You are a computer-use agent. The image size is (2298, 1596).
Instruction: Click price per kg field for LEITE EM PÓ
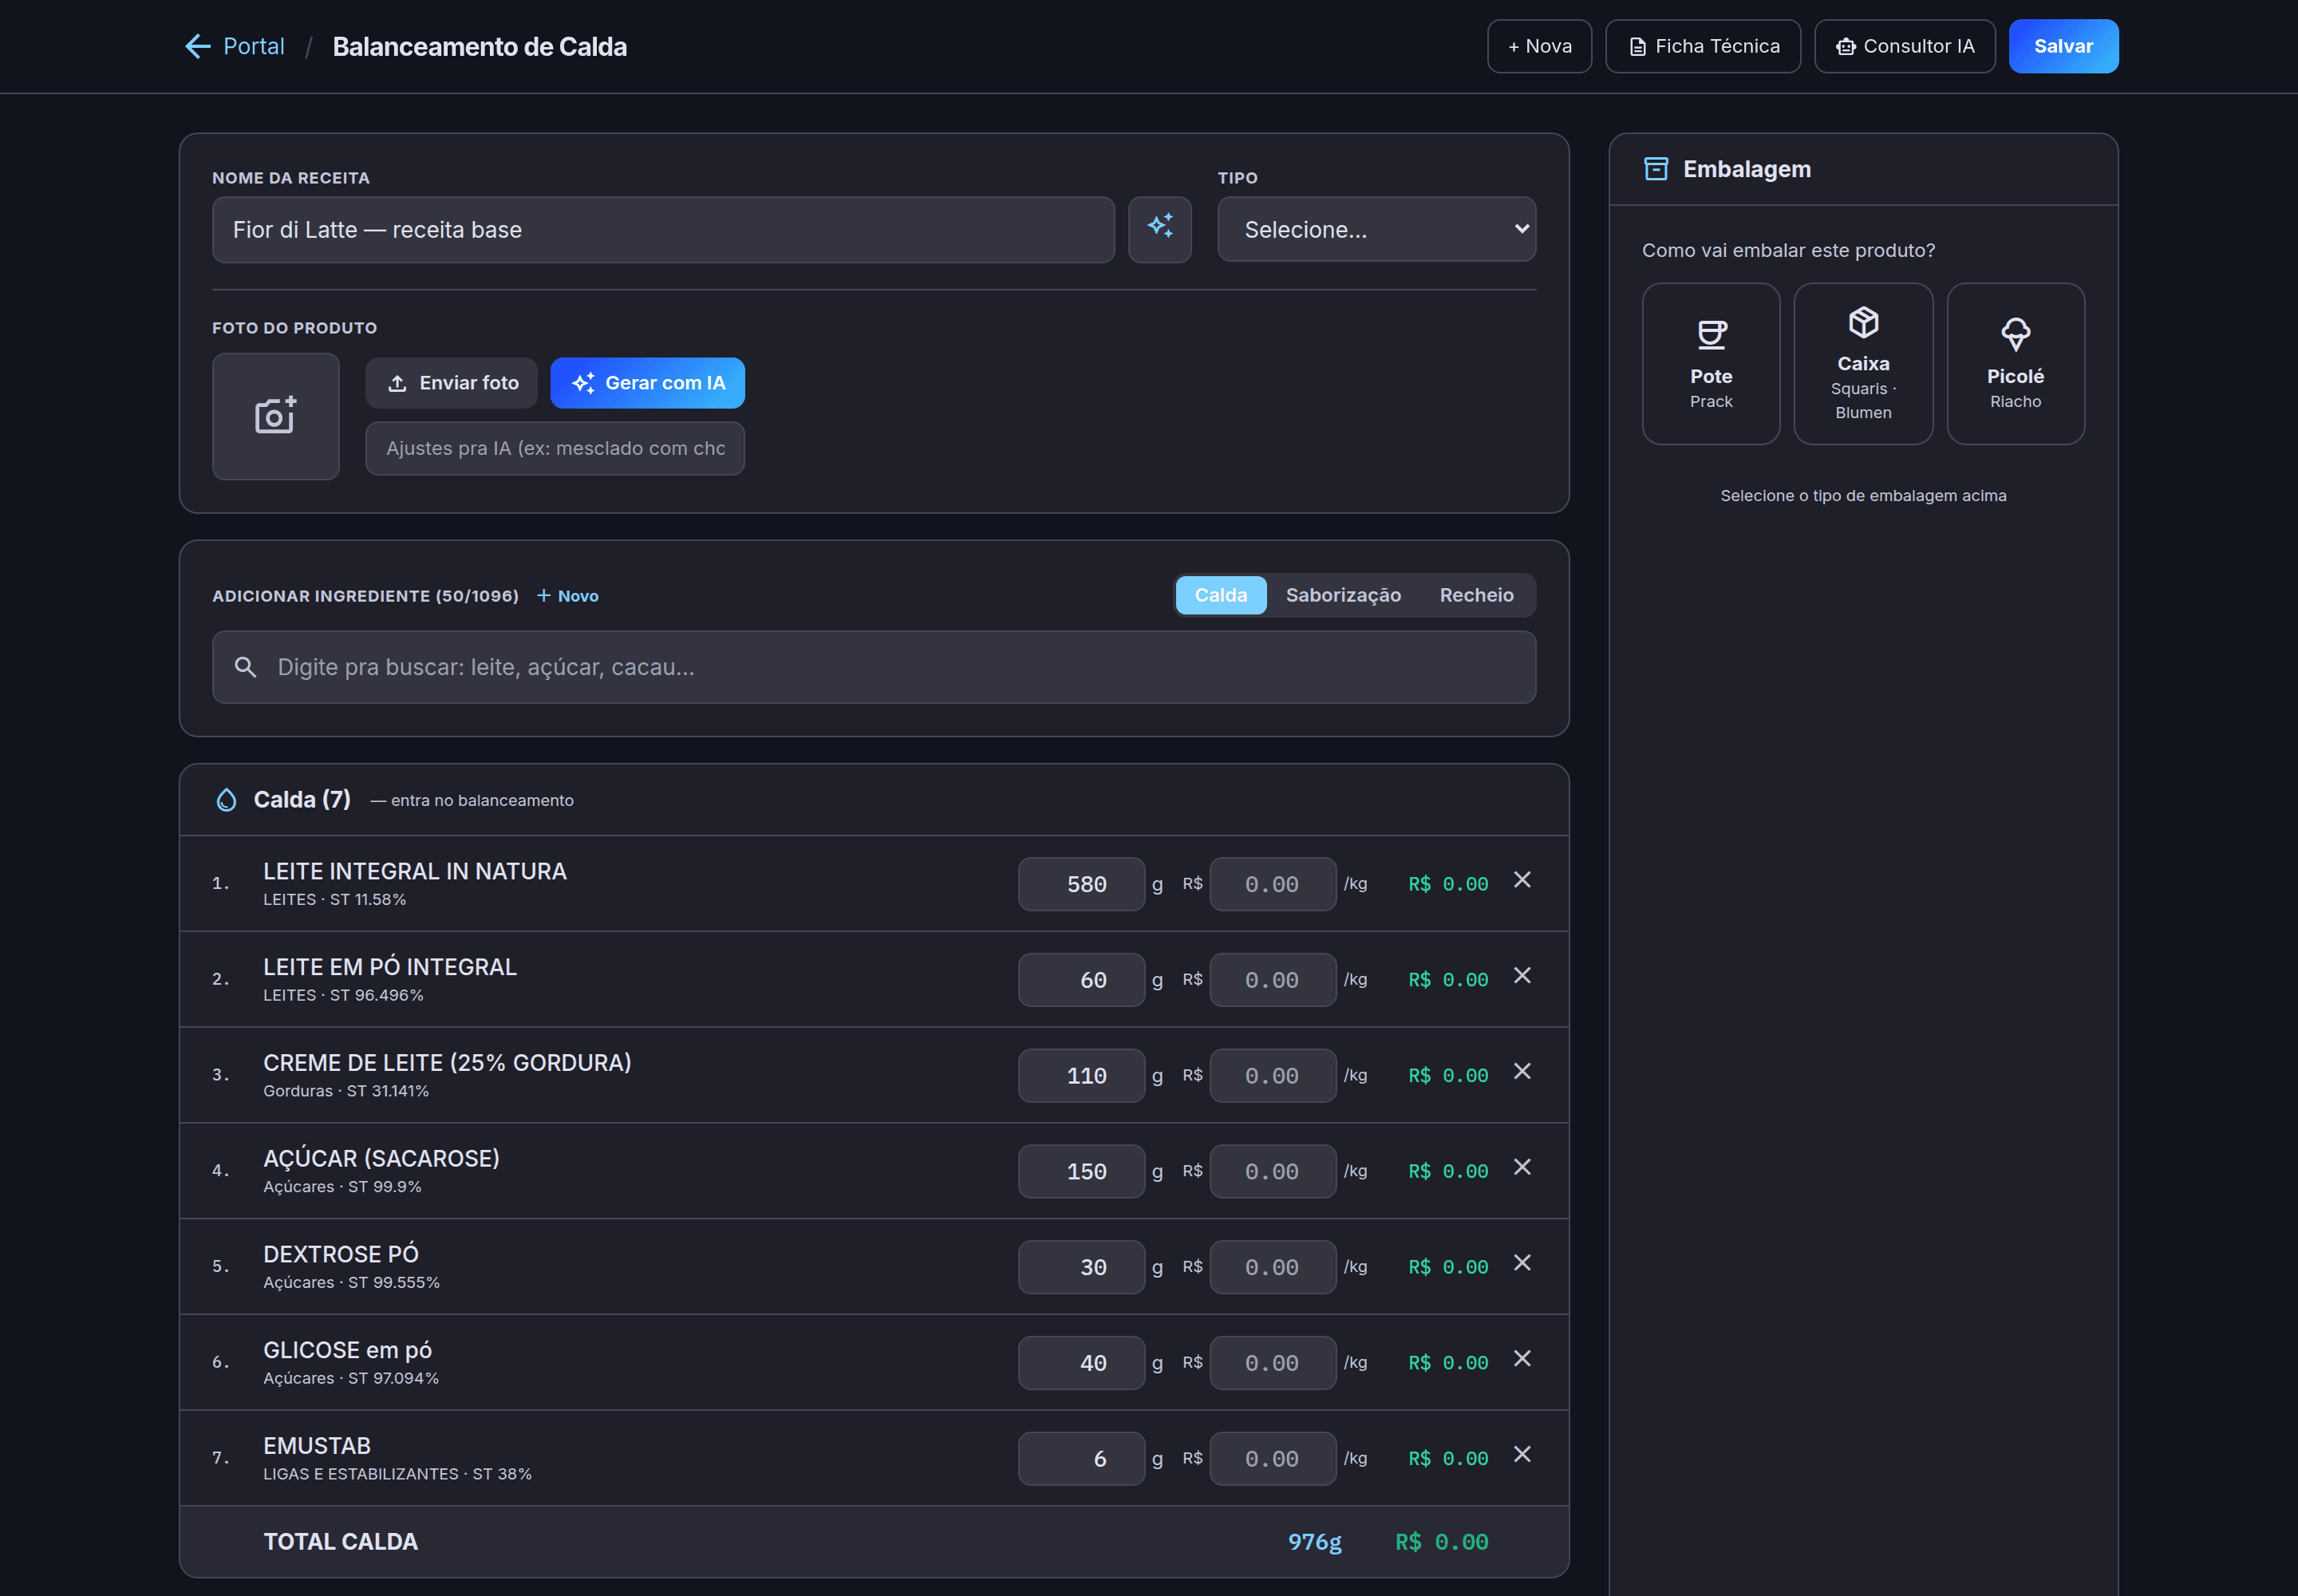1272,980
